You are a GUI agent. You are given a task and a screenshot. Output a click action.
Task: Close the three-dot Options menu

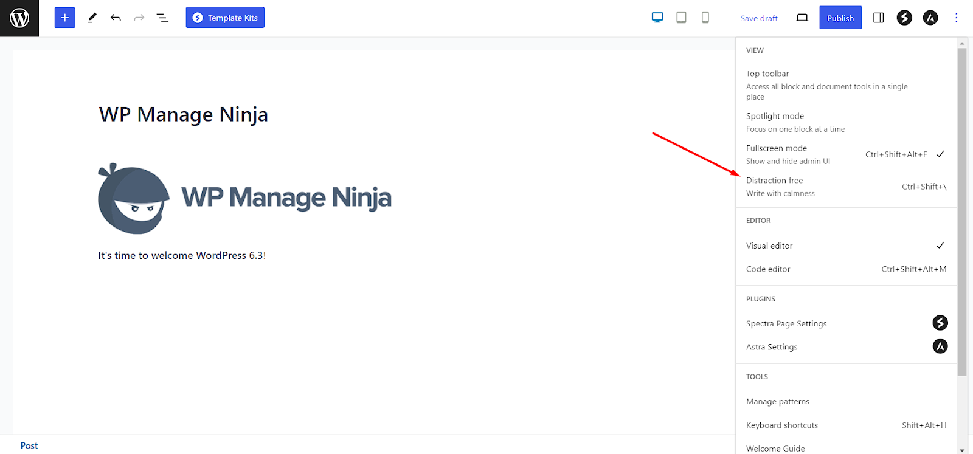pyautogui.click(x=956, y=18)
